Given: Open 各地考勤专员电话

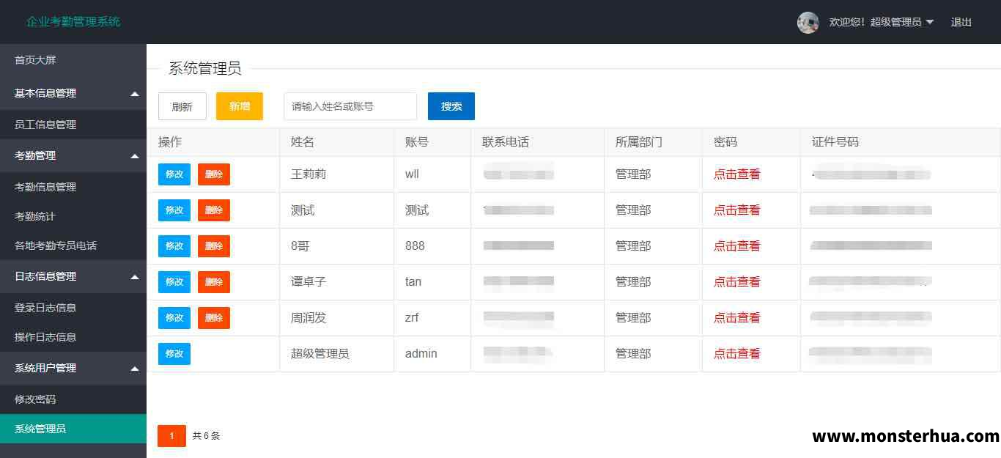Looking at the screenshot, I should (73, 245).
